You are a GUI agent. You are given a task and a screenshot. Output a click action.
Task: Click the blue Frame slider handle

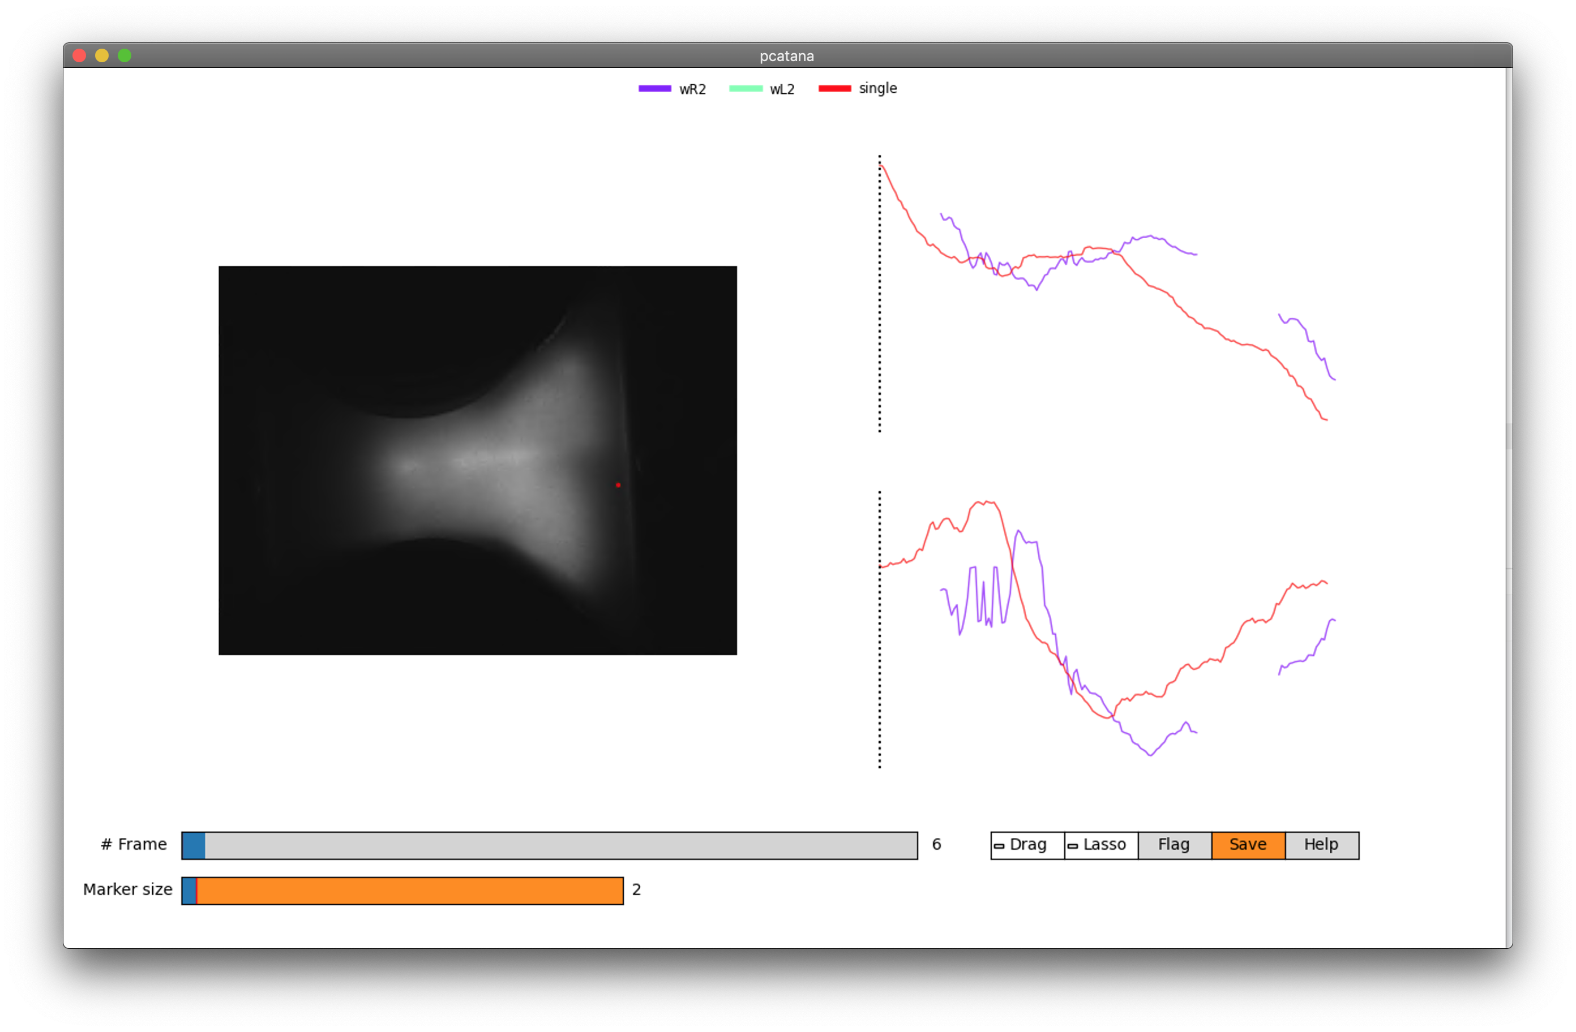click(194, 845)
